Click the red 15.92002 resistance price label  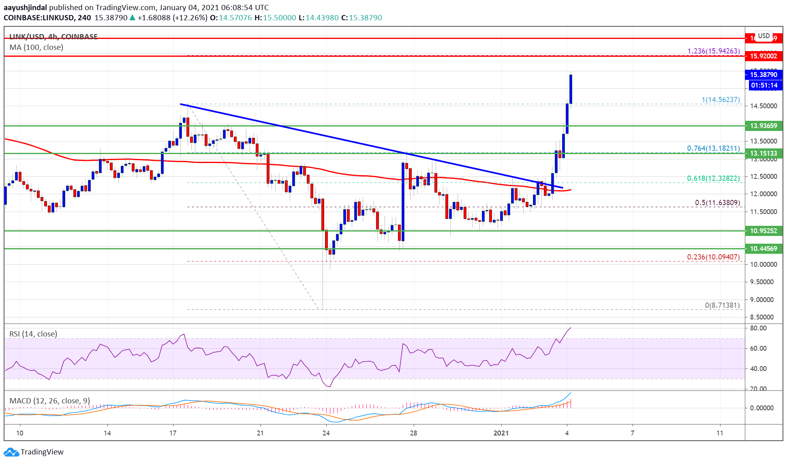click(764, 56)
